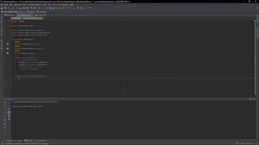
Task: Click the Run panel help icon
Action: pyautogui.click(x=5, y=131)
